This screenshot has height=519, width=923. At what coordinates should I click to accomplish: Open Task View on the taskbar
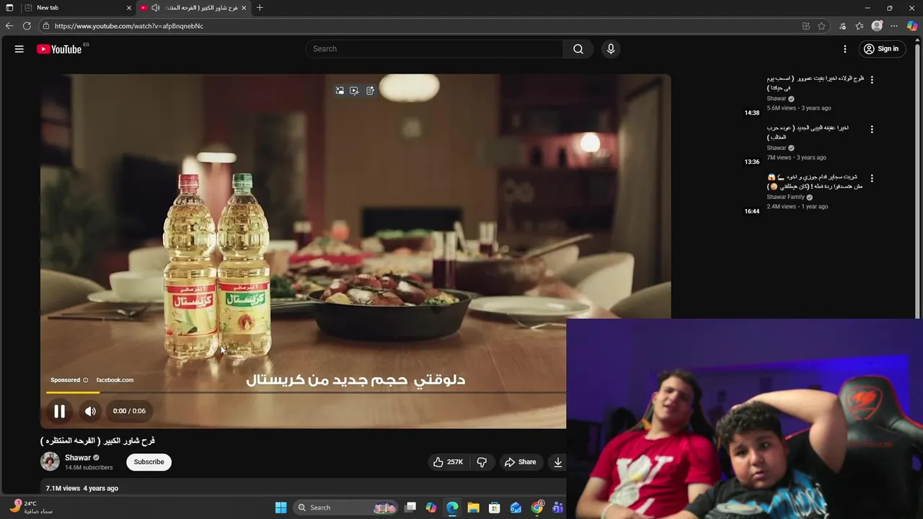click(410, 507)
